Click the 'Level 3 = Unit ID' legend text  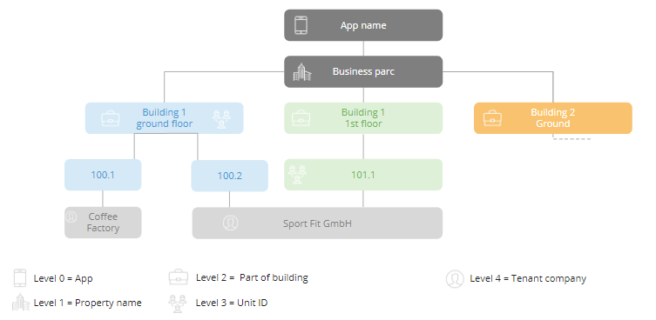[x=232, y=303]
